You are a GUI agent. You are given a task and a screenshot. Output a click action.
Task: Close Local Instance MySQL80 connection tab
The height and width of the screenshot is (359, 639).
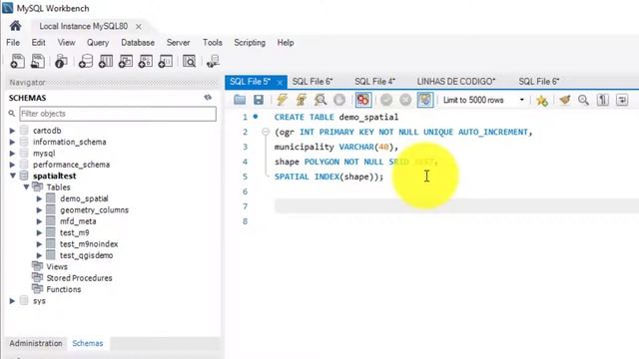click(139, 27)
